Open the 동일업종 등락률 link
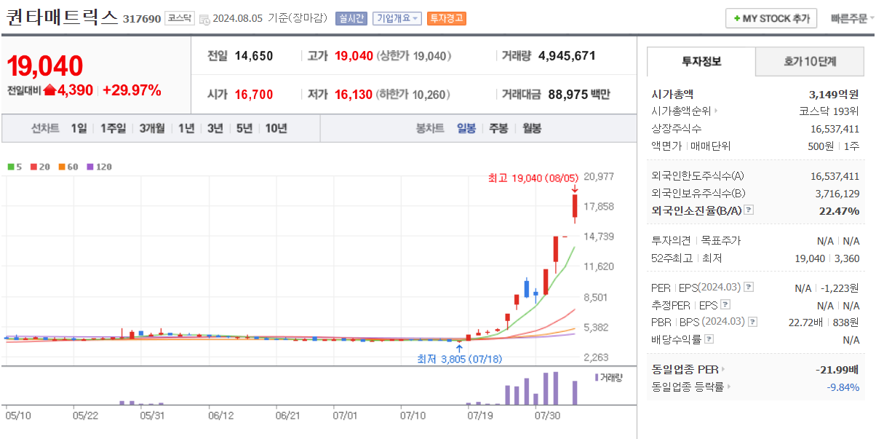 coord(691,387)
